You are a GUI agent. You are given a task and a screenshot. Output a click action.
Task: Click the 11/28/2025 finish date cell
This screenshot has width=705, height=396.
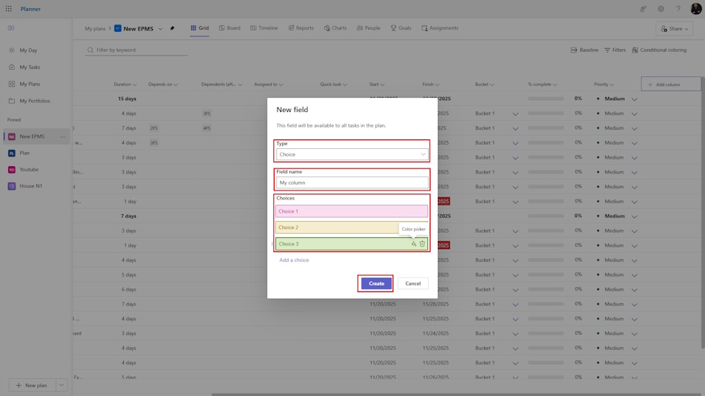coord(436,304)
